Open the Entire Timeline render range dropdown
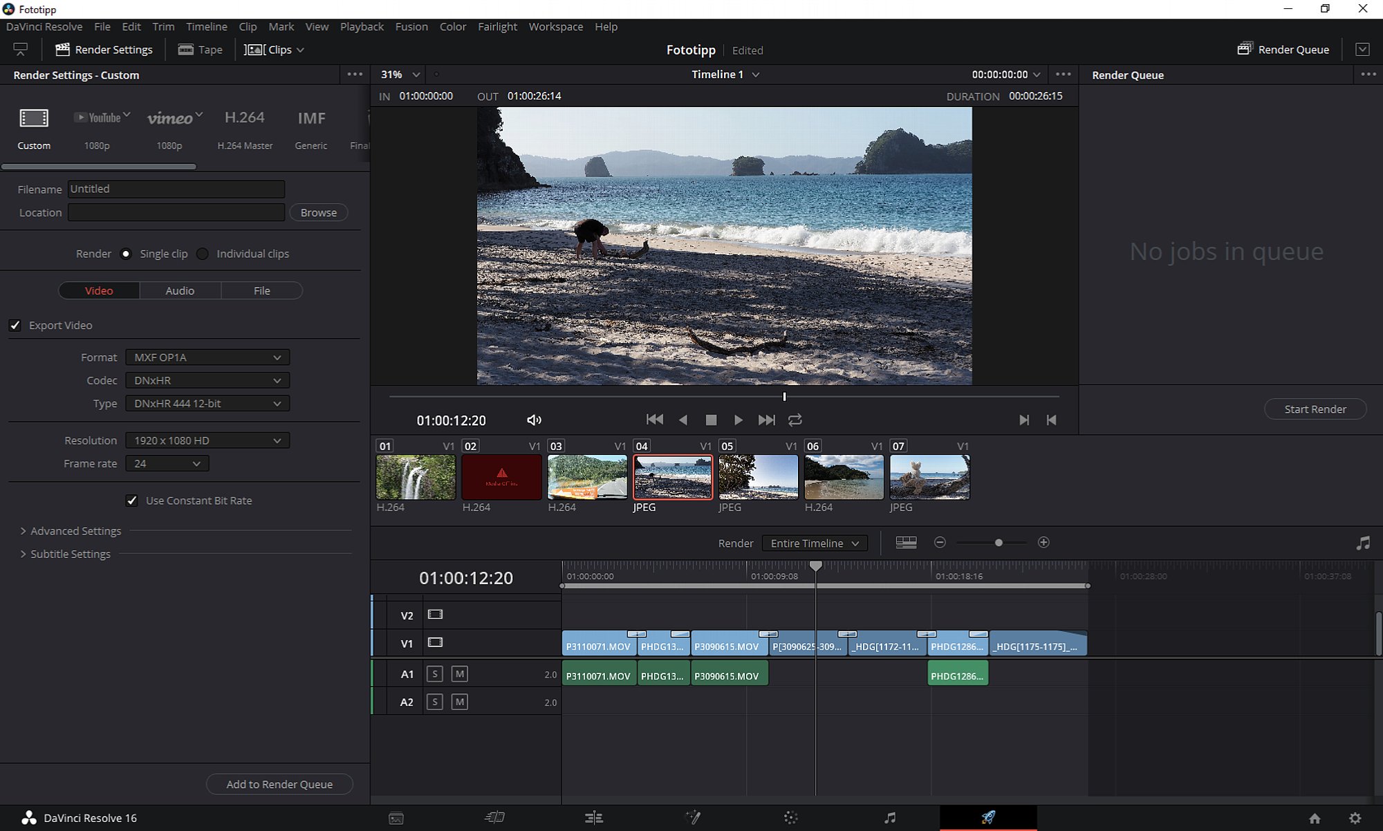The width and height of the screenshot is (1383, 831). [x=815, y=543]
